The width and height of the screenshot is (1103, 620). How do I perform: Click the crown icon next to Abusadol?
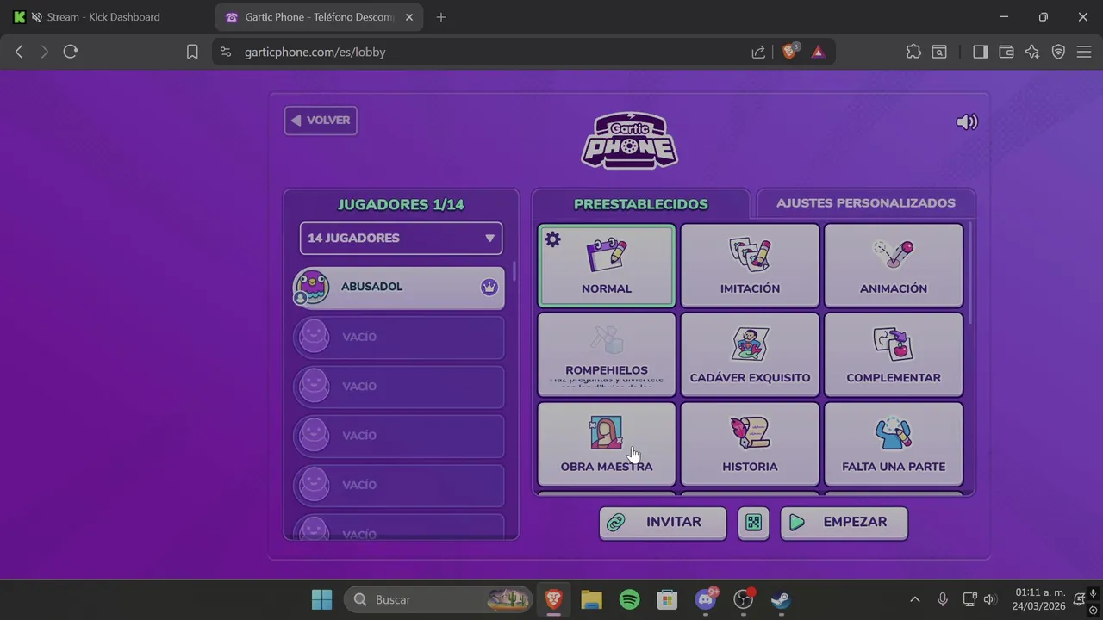(489, 288)
